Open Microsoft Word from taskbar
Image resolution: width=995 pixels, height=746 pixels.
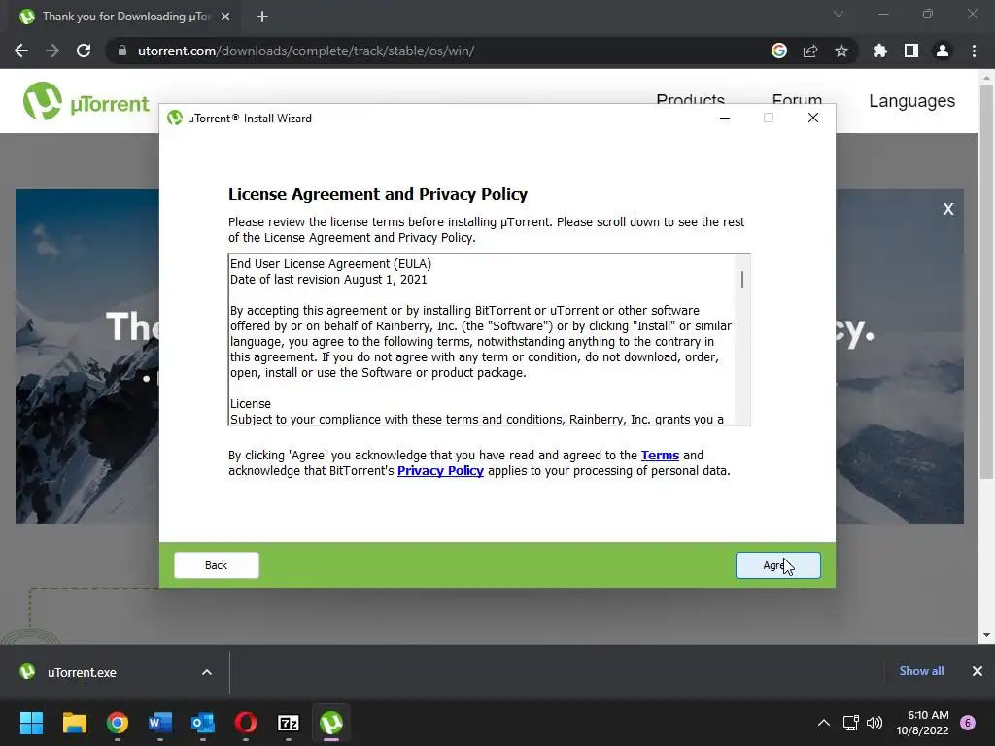tap(160, 723)
